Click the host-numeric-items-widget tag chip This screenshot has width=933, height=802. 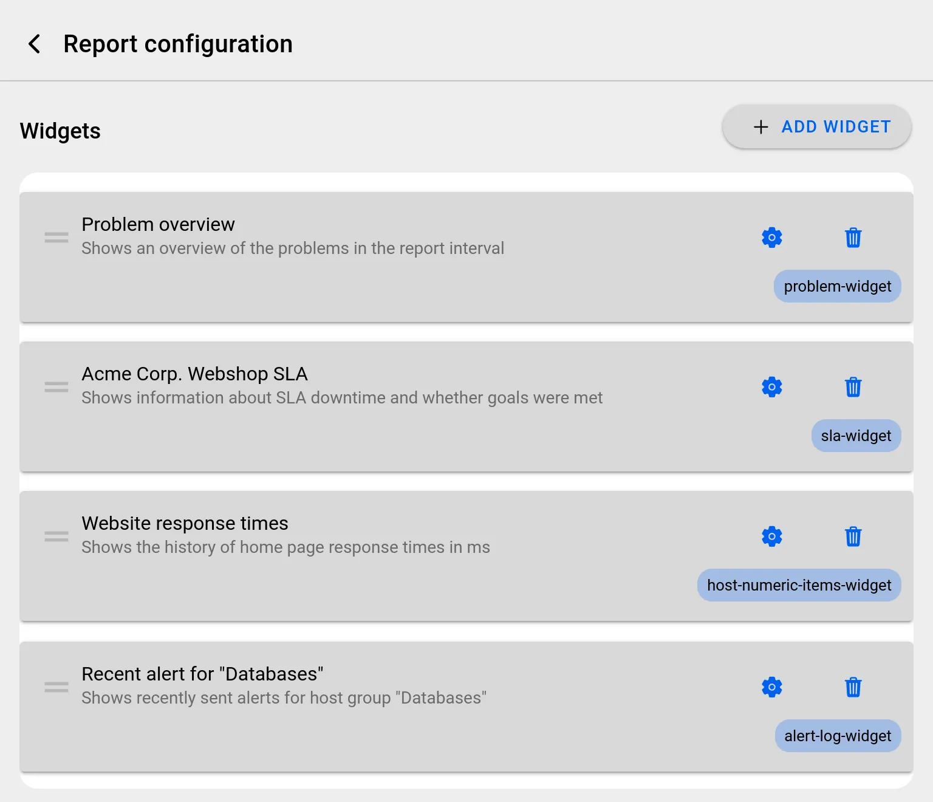click(799, 585)
